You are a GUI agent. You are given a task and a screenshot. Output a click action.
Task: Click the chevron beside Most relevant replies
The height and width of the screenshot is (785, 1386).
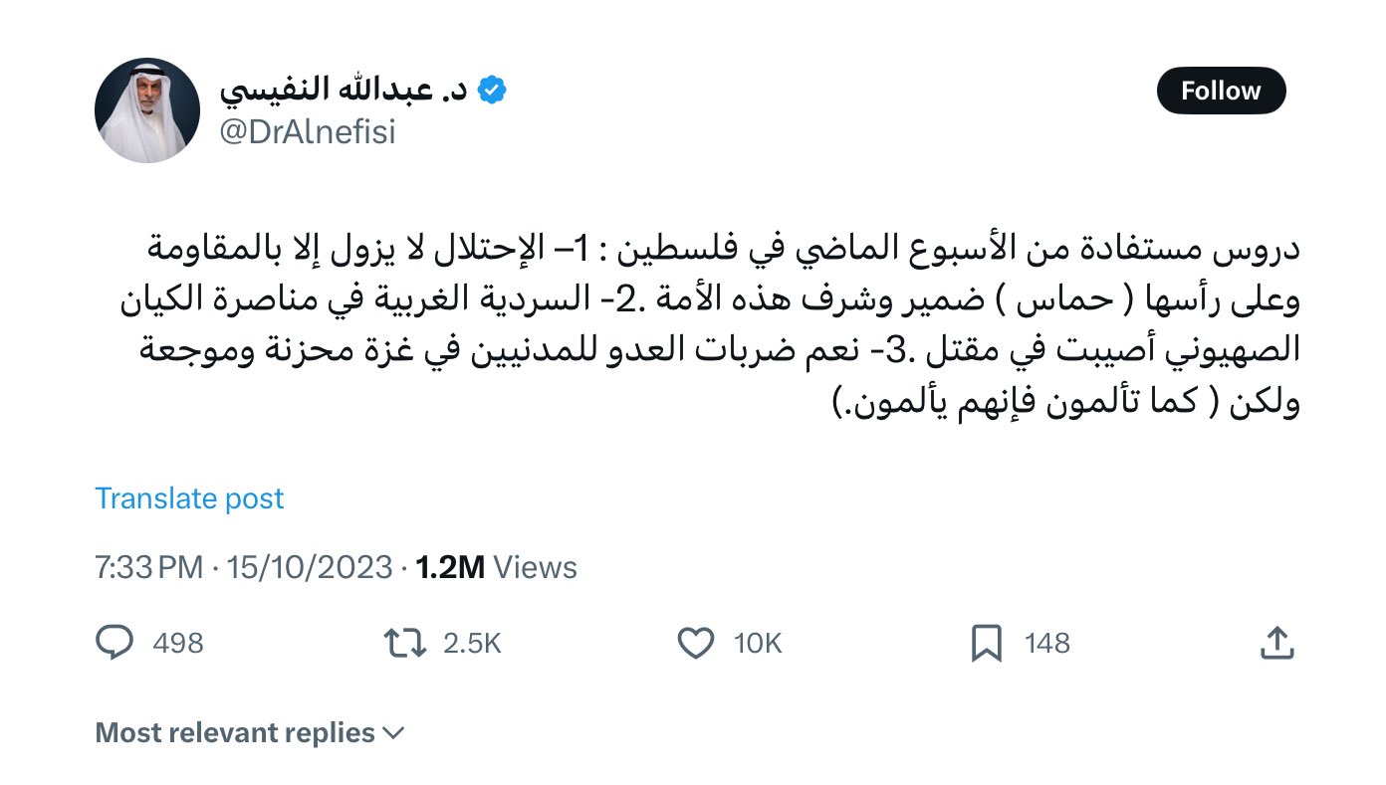tap(393, 733)
